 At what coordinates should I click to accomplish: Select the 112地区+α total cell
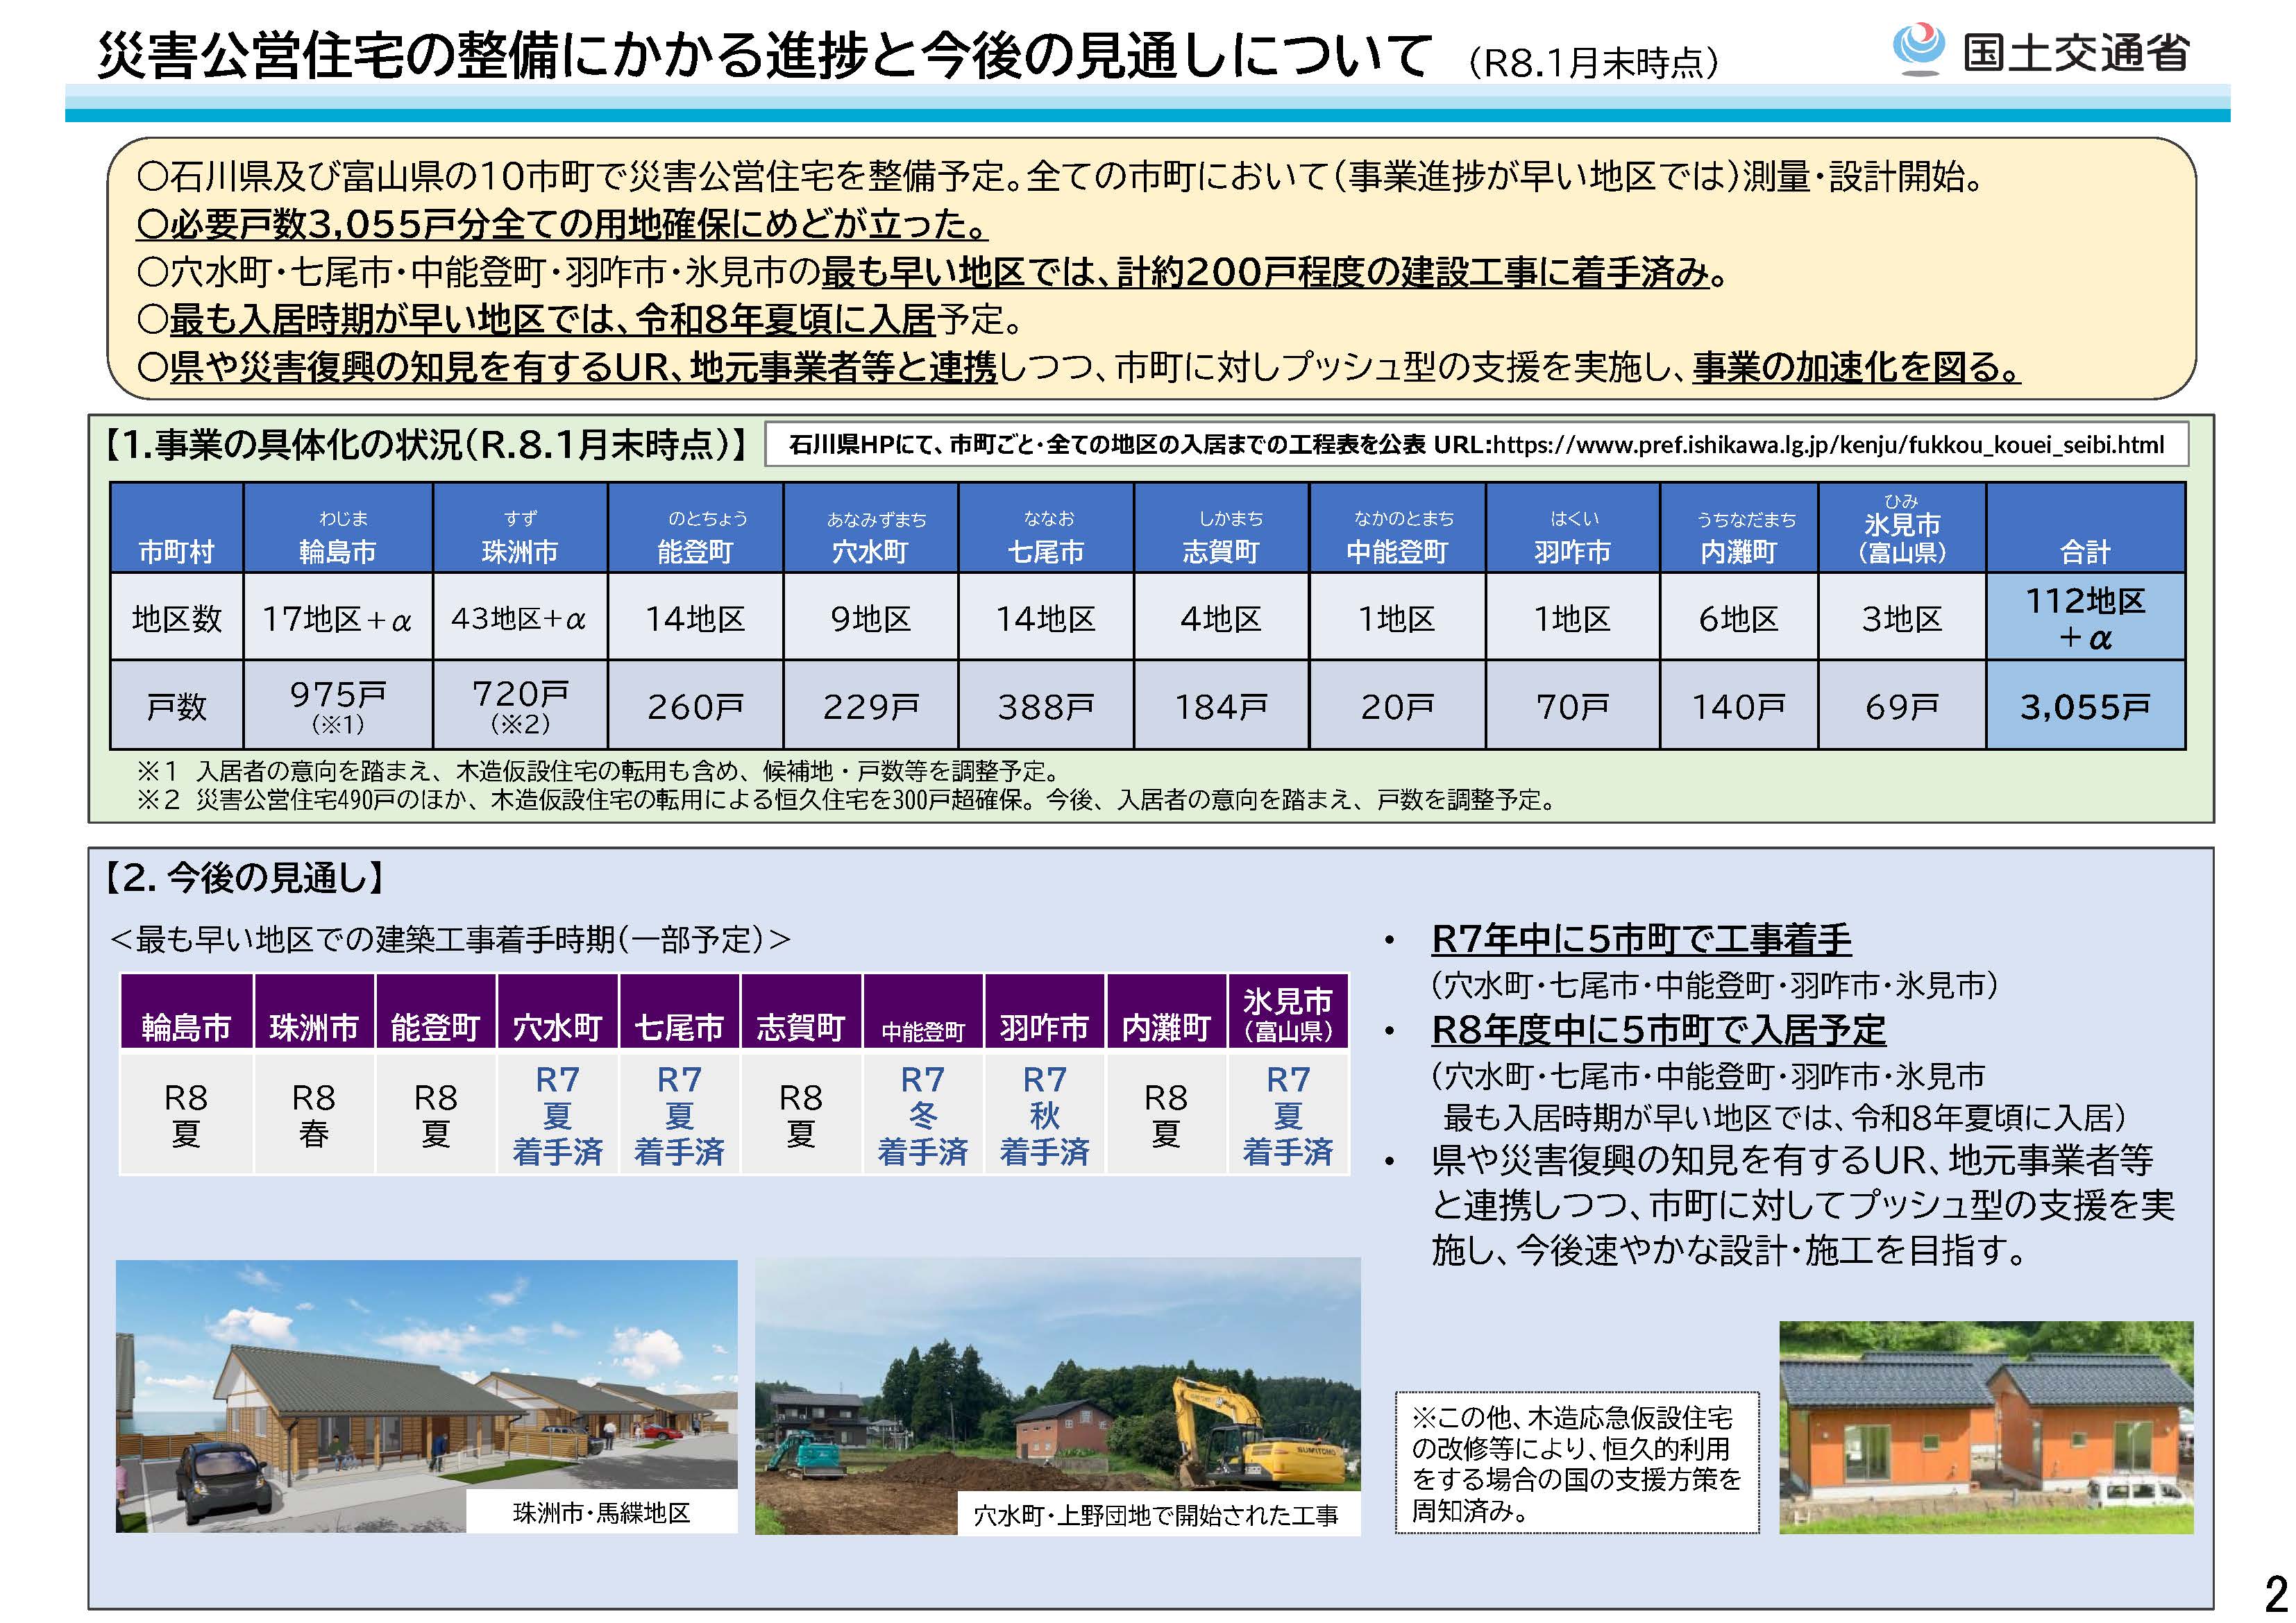pos(2085,617)
